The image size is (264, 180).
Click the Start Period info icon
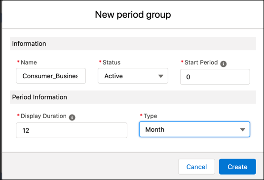tap(223, 64)
